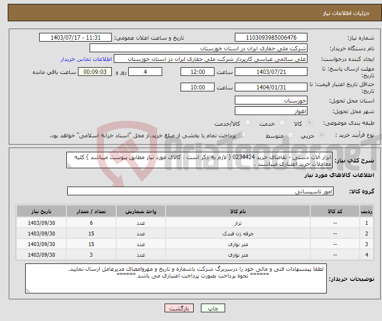This screenshot has height=321, width=382.
Task: Click the response deadline date 1403/07/21
Action: pyautogui.click(x=271, y=72)
